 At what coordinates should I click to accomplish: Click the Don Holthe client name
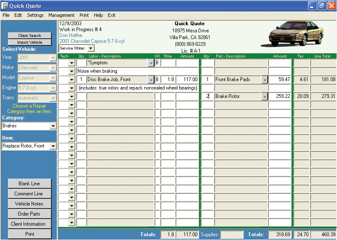click(71, 35)
